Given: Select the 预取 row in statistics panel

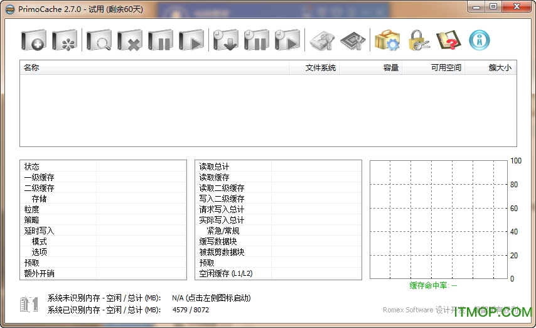Looking at the screenshot, I should 278,263.
